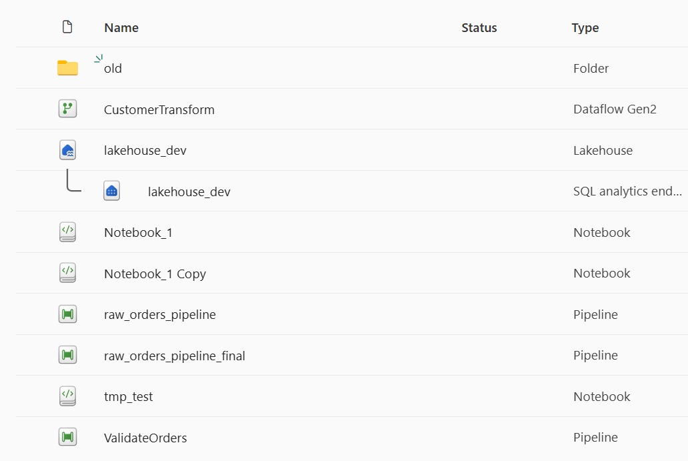The image size is (688, 461).
Task: Click the raw_orders_pipeline pipeline icon
Action: (x=67, y=314)
